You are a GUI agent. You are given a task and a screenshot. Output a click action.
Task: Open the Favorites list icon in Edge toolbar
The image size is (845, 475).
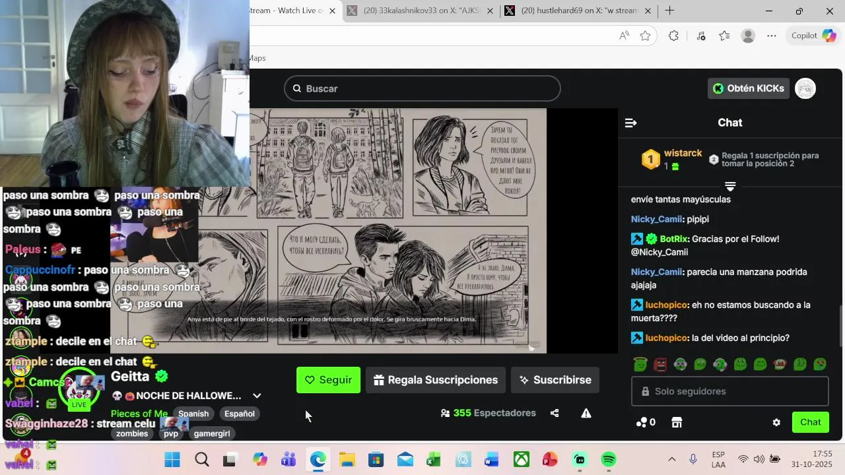point(724,36)
